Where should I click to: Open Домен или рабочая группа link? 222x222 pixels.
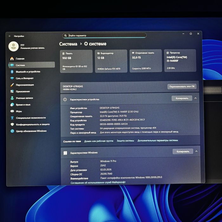tap(99, 141)
